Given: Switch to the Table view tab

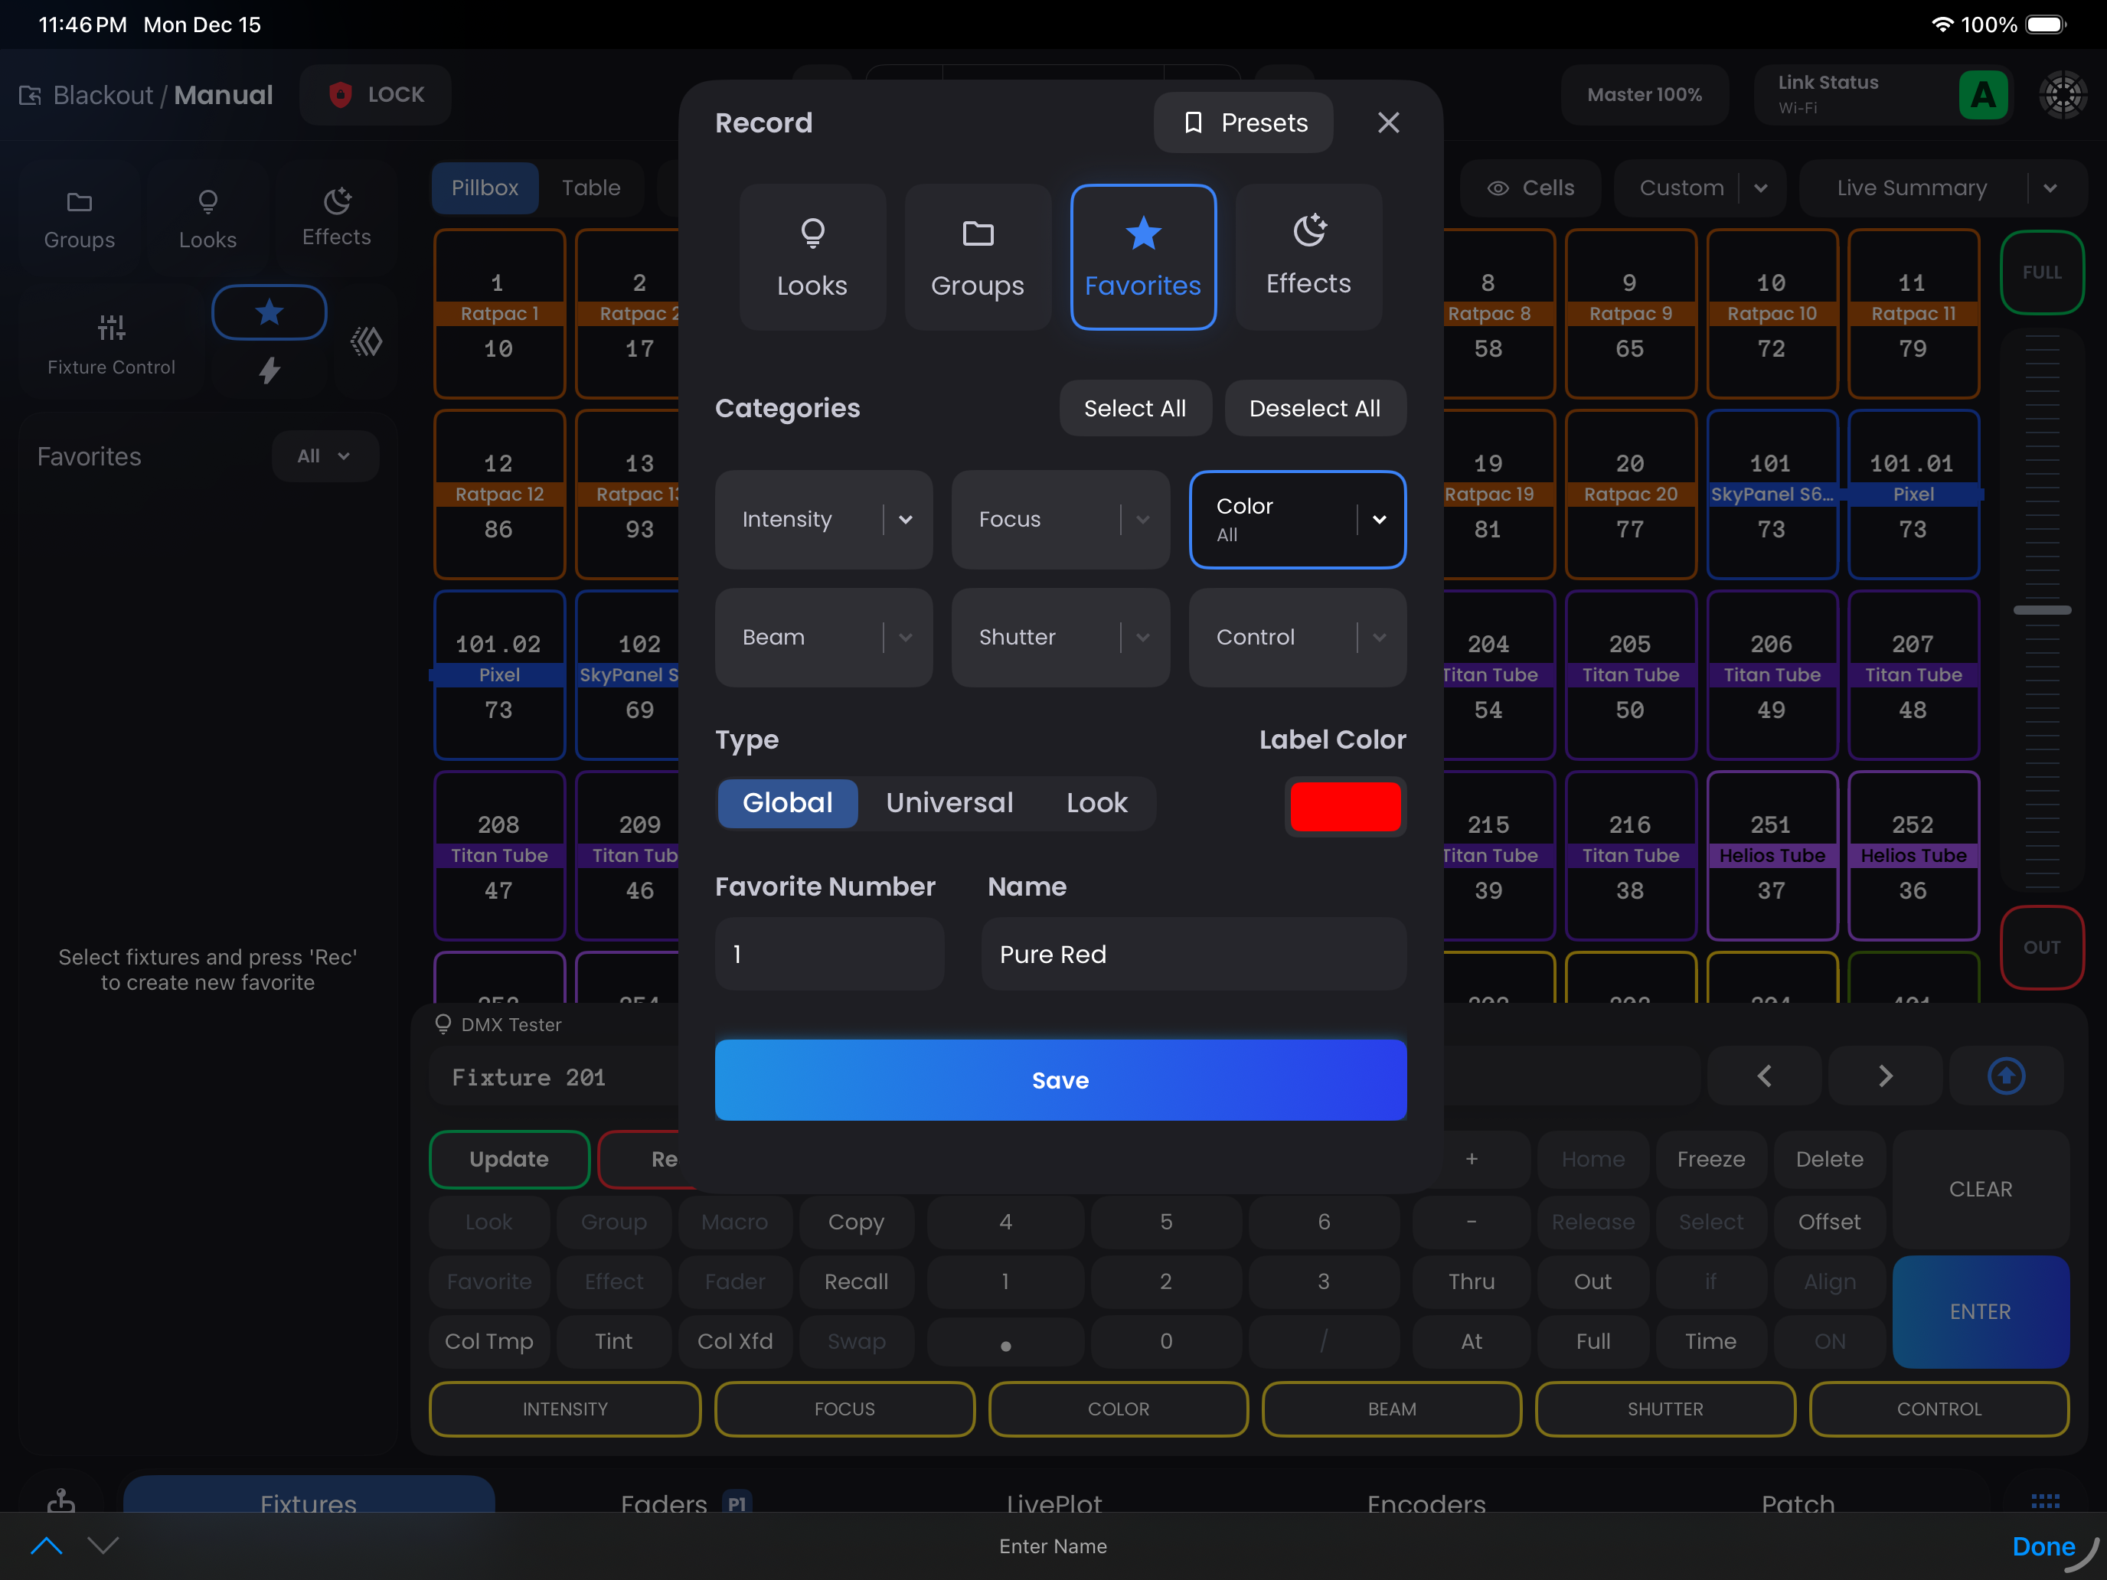Looking at the screenshot, I should [590, 188].
